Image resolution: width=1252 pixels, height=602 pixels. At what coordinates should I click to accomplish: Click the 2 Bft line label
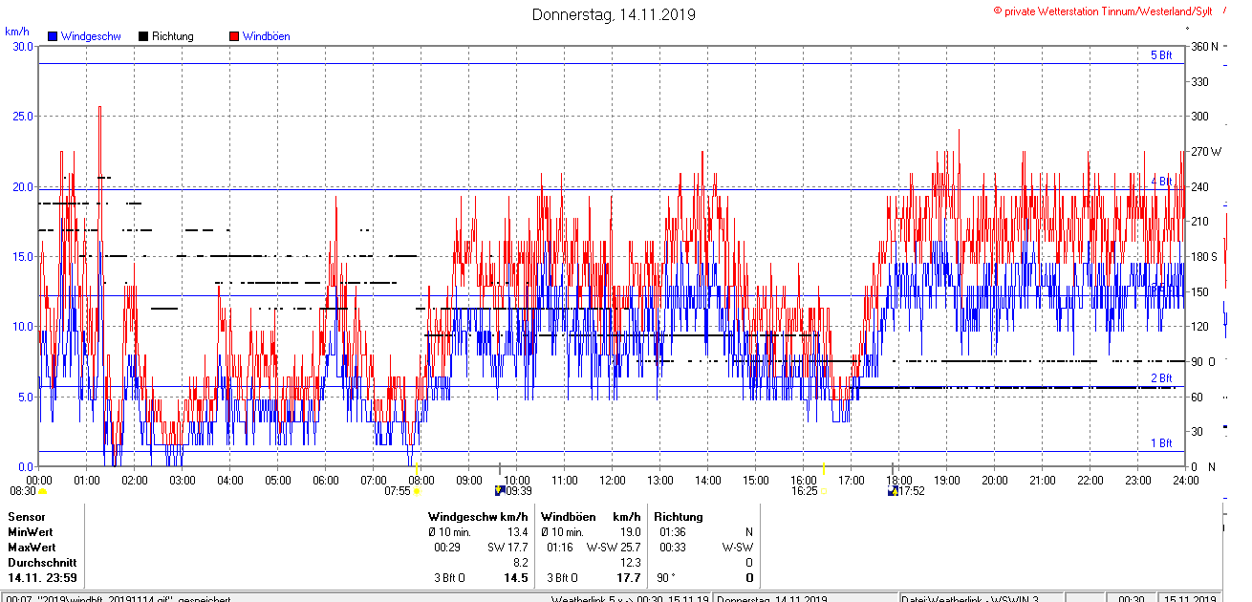pos(1161,378)
